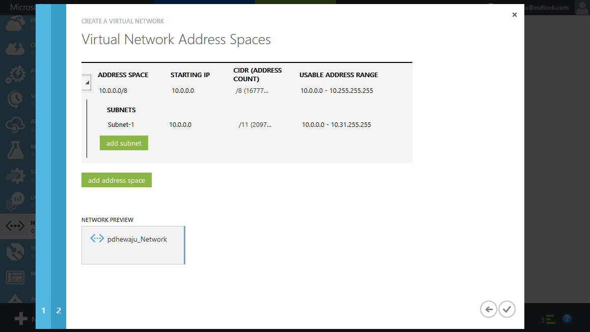Complete the wizard with the checkmark icon
The image size is (590, 332).
pyautogui.click(x=507, y=310)
